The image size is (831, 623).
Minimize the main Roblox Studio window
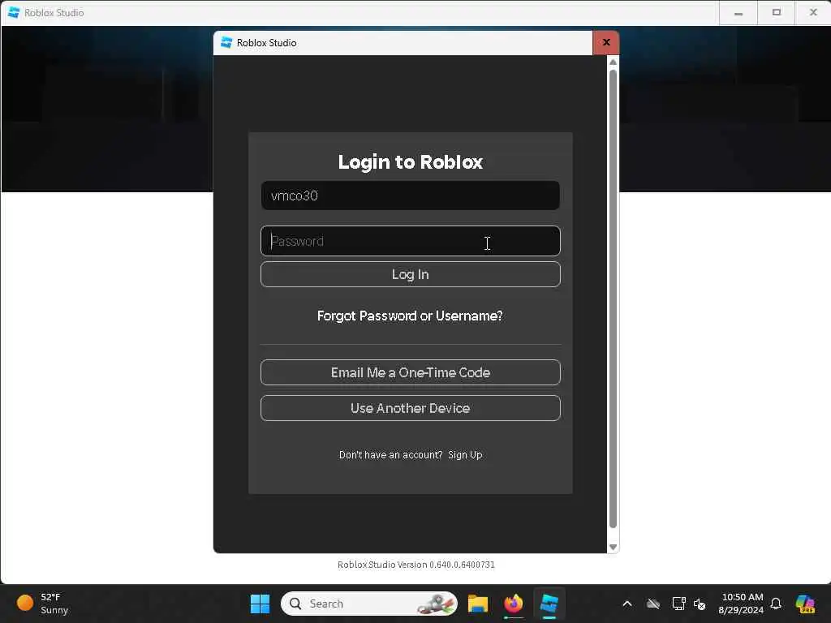point(738,13)
